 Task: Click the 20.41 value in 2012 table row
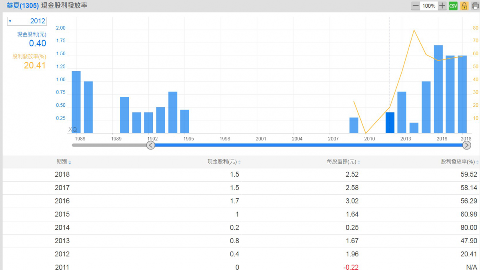tap(469, 254)
